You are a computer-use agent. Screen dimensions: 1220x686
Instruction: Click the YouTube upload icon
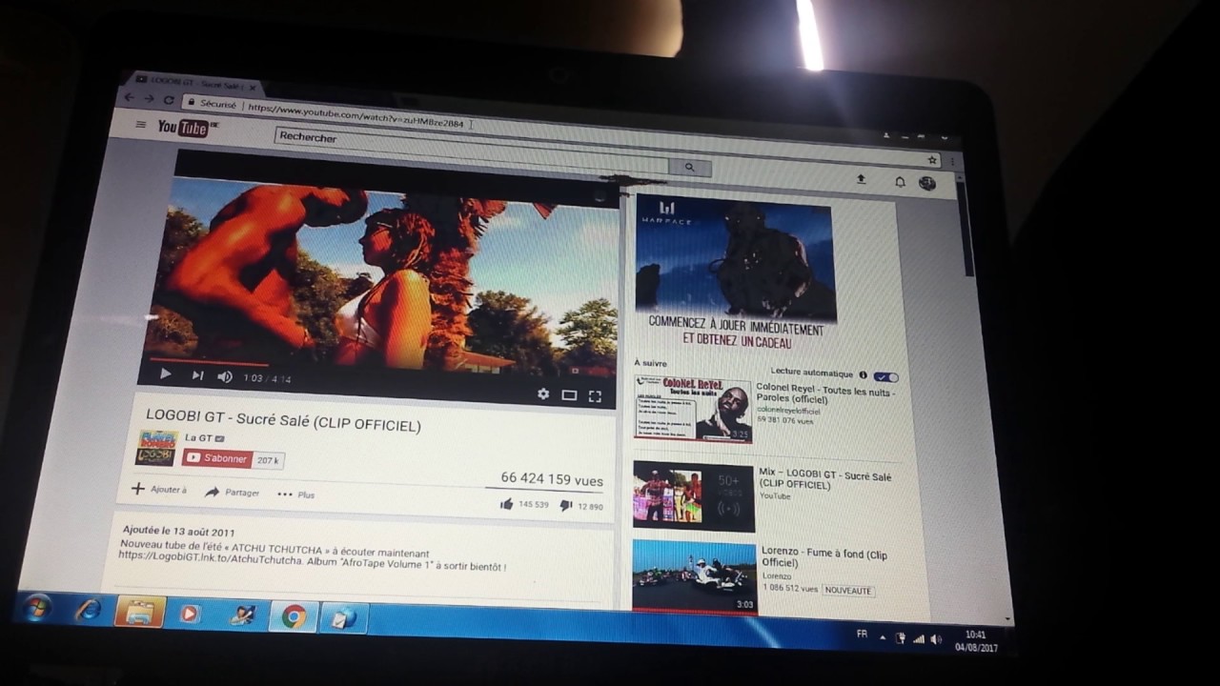pyautogui.click(x=861, y=178)
